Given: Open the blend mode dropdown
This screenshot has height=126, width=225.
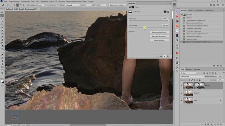Looking at the screenshot, I should (192, 77).
